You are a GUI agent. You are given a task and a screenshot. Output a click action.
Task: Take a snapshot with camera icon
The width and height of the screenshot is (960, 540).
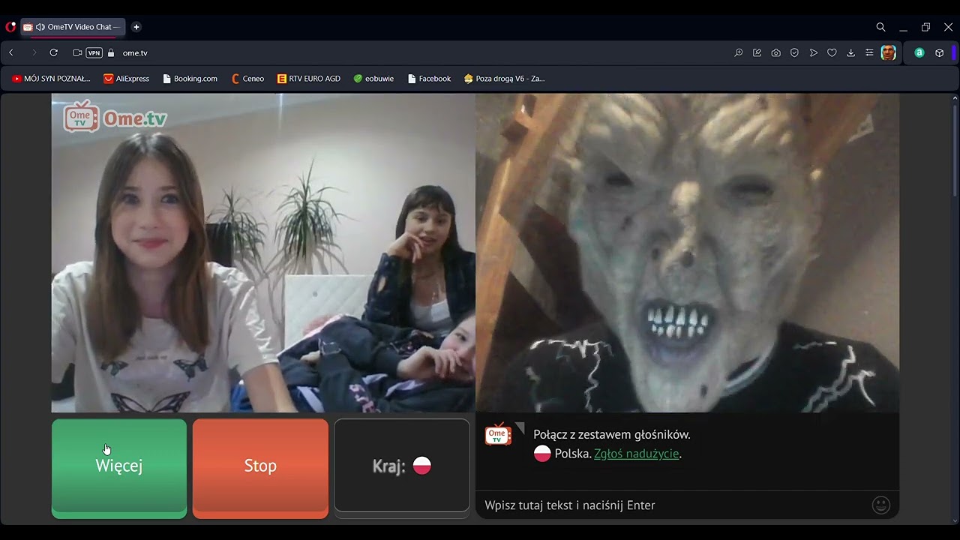(776, 53)
